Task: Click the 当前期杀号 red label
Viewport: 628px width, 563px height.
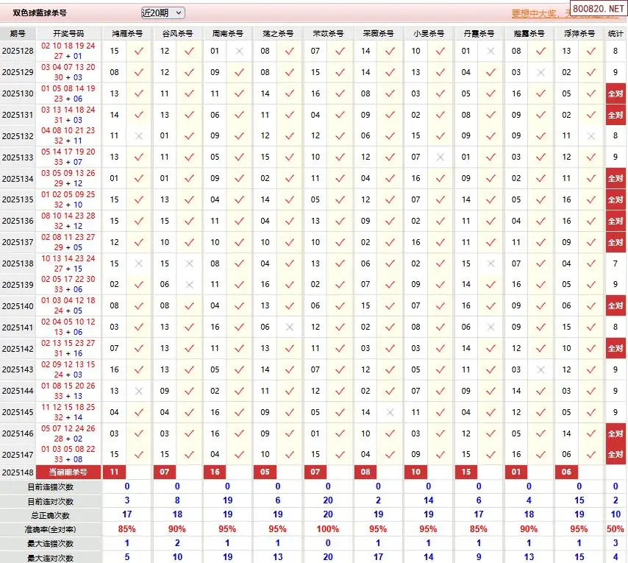Action: pyautogui.click(x=68, y=472)
